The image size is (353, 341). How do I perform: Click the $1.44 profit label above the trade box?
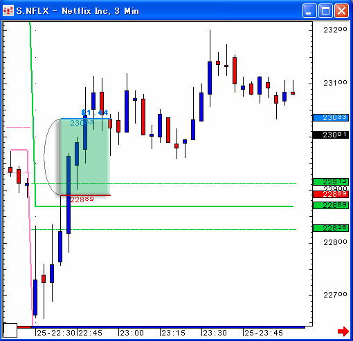95,113
